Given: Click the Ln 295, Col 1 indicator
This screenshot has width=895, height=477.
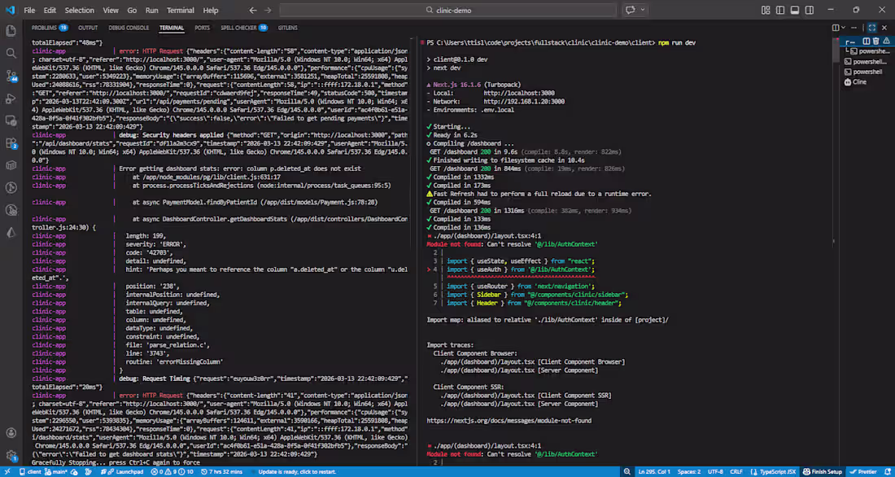Looking at the screenshot, I should (654, 472).
